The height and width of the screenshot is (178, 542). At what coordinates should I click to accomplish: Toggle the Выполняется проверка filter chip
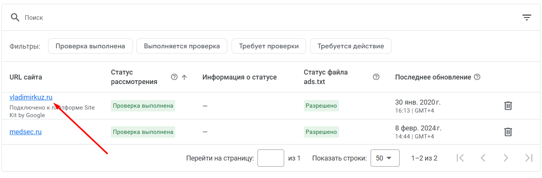pos(182,46)
